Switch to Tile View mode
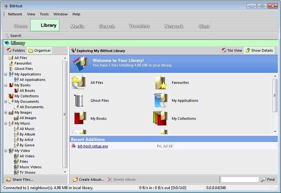 232,50
